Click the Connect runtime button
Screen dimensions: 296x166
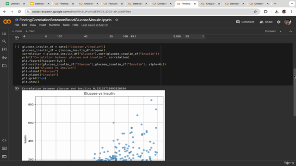270,31
